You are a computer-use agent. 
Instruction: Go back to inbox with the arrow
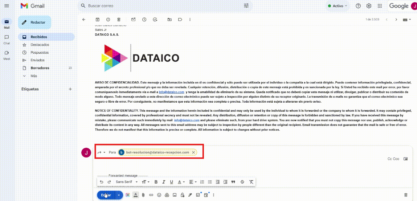84,19
